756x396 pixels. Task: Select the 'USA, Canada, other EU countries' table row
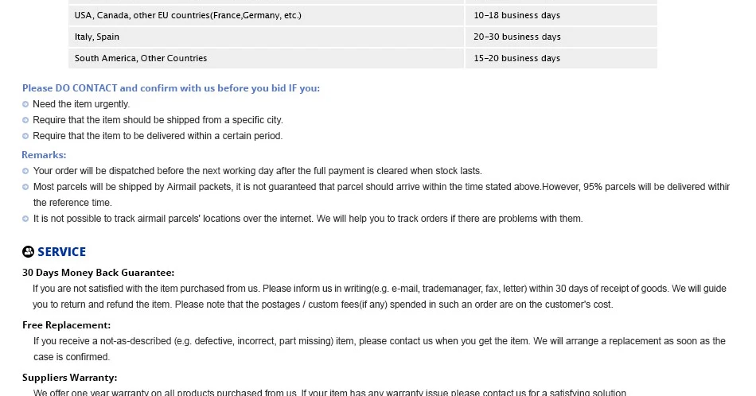(363, 15)
